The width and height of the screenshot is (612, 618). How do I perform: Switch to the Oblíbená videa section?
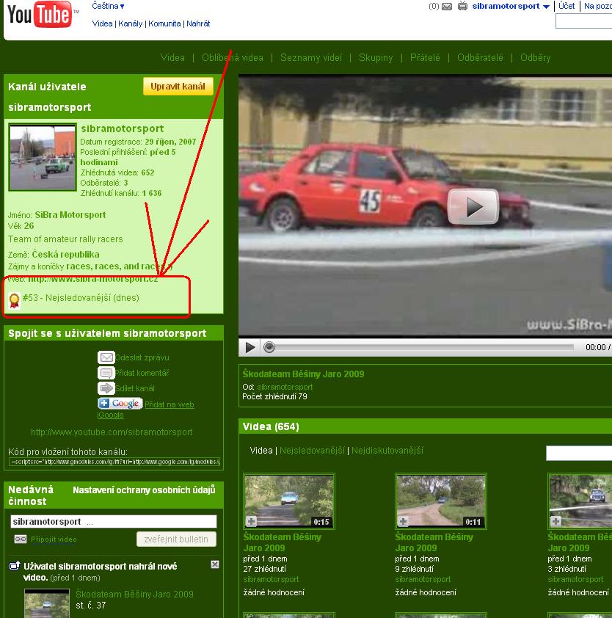[x=233, y=57]
